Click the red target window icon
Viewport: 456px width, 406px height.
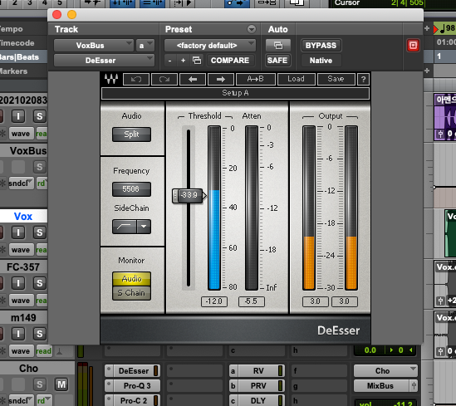coord(413,46)
